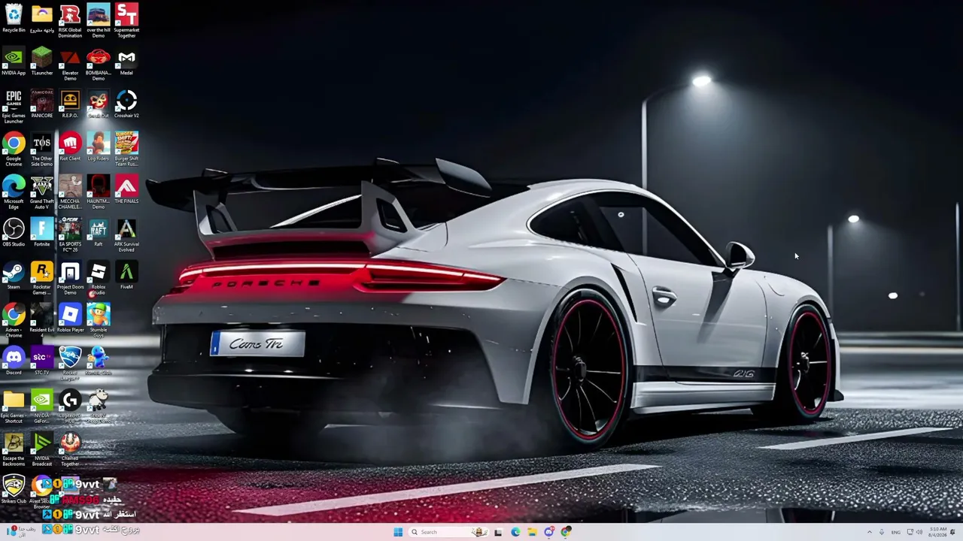963x541 pixels.
Task: Show hidden system tray icons
Action: (x=870, y=532)
